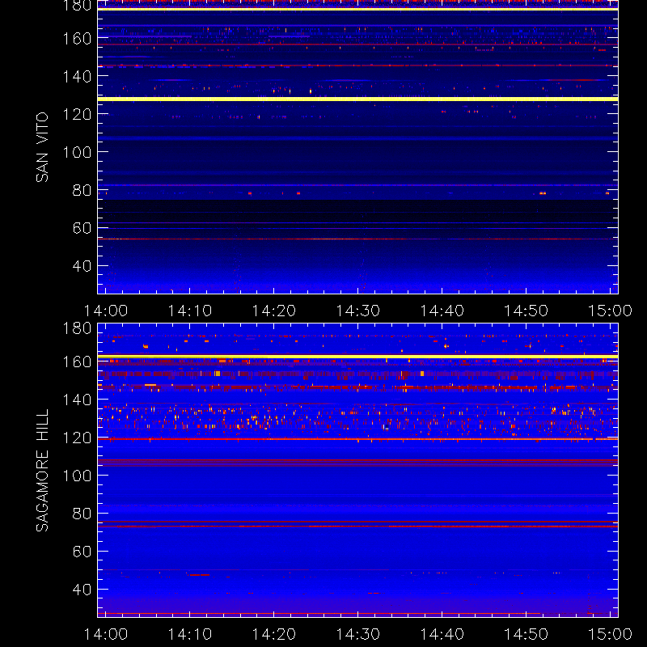This screenshot has height=647, width=647.
Task: Choose the 14:40 label under the SAGAMORE HILL plot
Action: click(442, 634)
